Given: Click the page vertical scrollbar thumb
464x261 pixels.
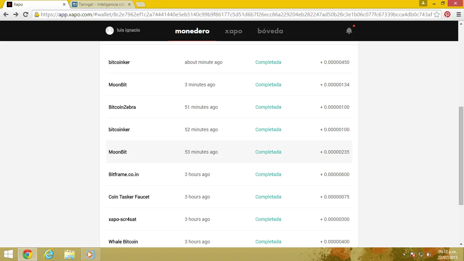Looking at the screenshot, I should (x=461, y=156).
